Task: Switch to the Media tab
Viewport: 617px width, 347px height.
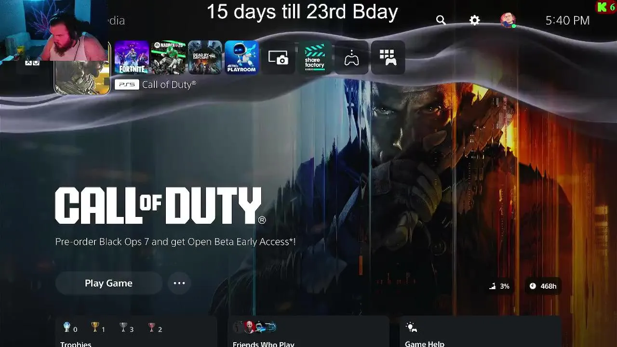Action: click(x=116, y=20)
